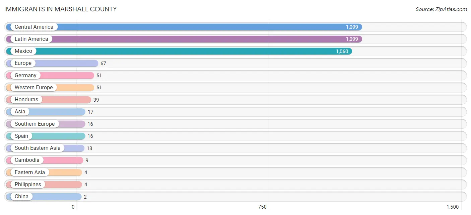Click the Source: ZipAtlas.com text
This screenshot has width=471, height=215.
click(441, 9)
